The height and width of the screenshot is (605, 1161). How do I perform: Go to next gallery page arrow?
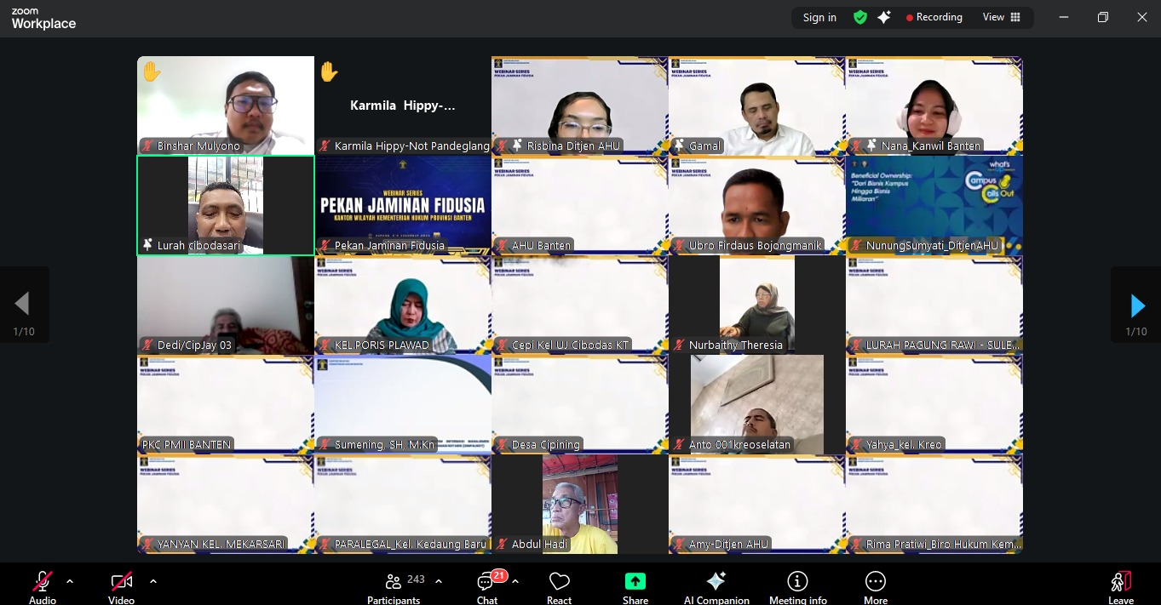[x=1136, y=305]
